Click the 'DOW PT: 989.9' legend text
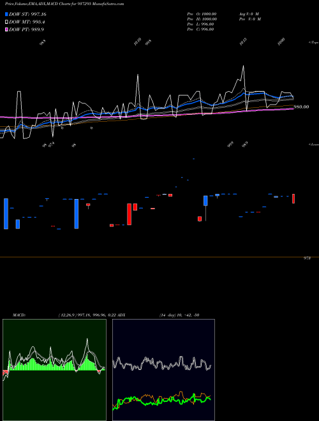 pyautogui.click(x=26, y=29)
